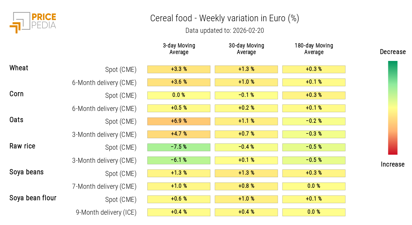The height and width of the screenshot is (225, 412).
Task: Click the 180-day Moving Average column header
Action: [314, 49]
